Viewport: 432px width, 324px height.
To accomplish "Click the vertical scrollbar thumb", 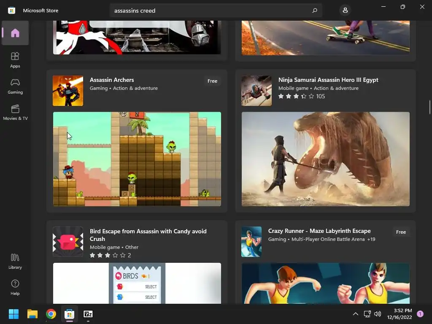I will pos(429,107).
